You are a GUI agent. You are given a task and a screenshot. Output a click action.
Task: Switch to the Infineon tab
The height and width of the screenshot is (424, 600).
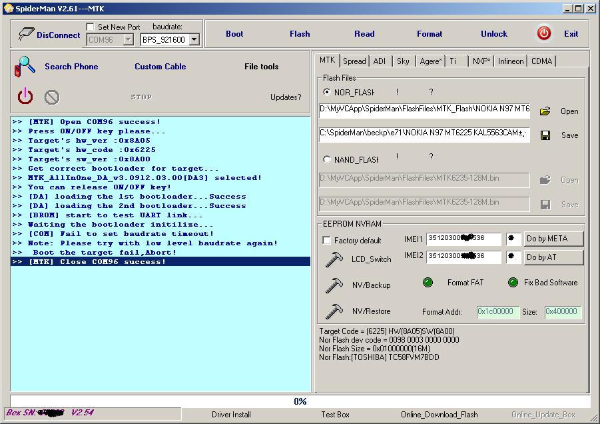tap(511, 61)
